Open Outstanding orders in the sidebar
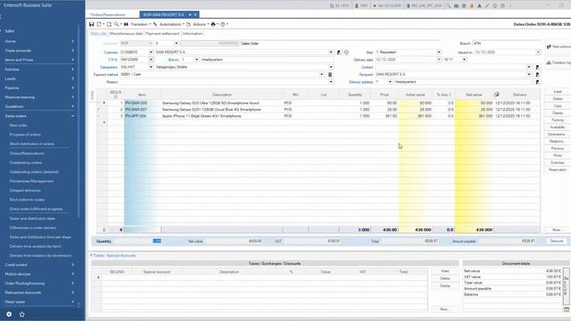 26,162
